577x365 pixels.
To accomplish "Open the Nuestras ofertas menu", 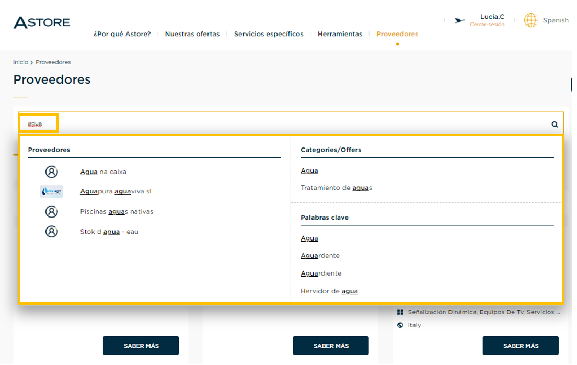I will click(192, 34).
